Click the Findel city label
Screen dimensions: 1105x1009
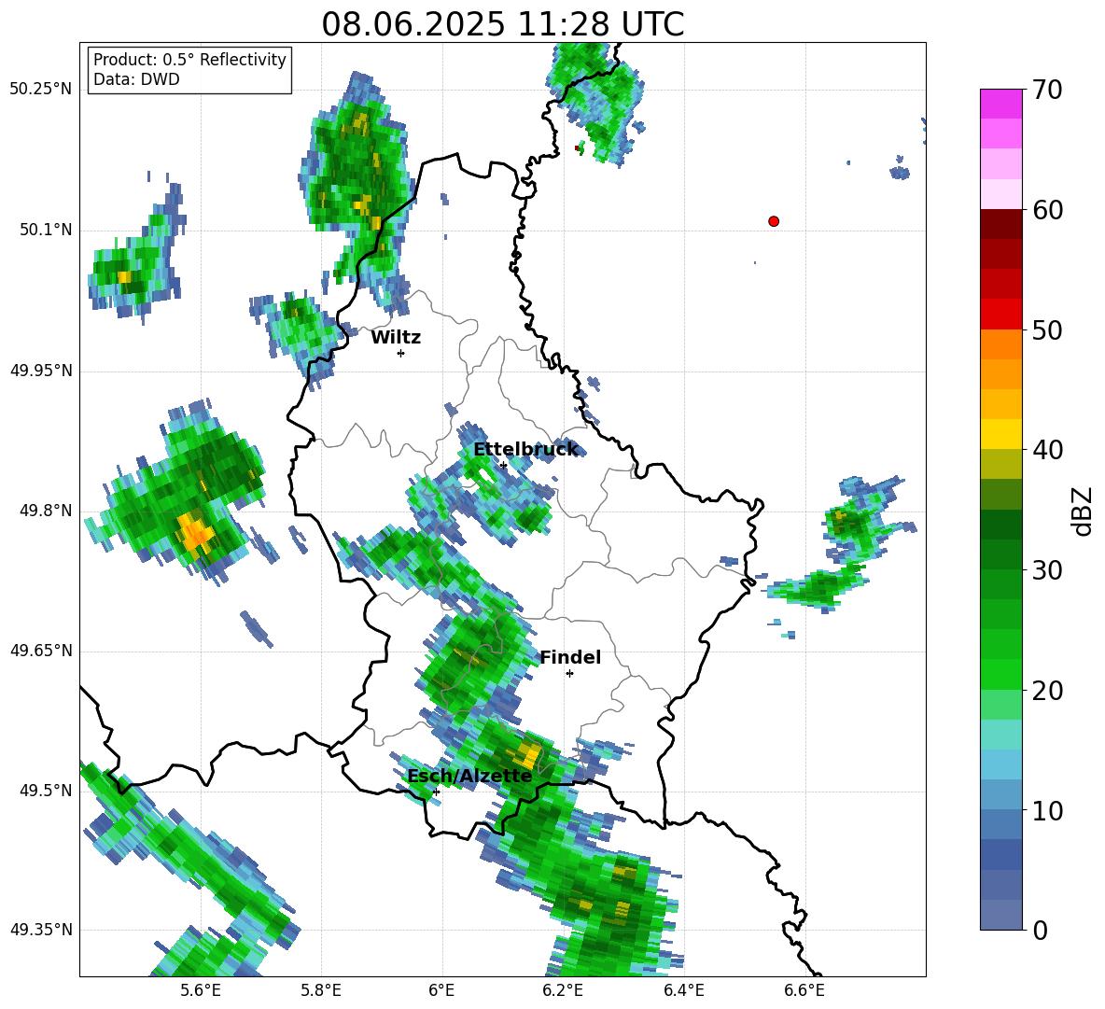tap(570, 657)
